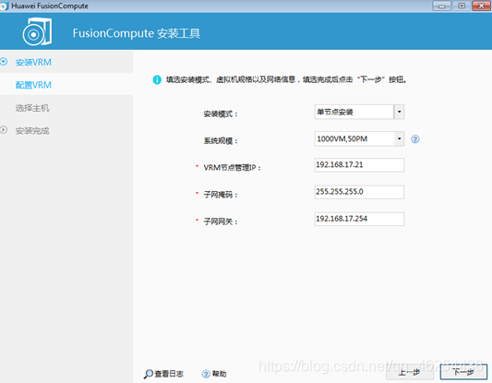492x383 pixels.
Task: Click the help question mark icon at bottom
Action: pos(206,374)
